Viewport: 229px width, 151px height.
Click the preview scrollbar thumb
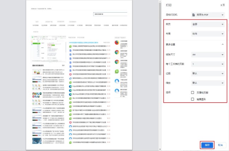[x=160, y=39]
